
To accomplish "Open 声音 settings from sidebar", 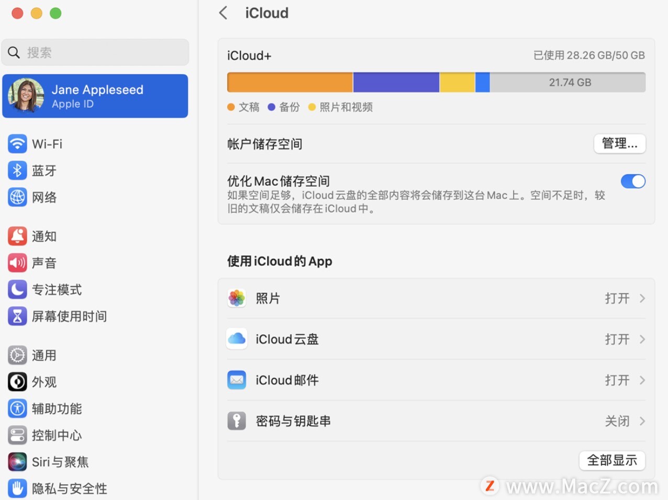I will point(95,263).
